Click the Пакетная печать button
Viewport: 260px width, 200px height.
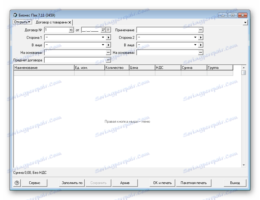[194, 183]
